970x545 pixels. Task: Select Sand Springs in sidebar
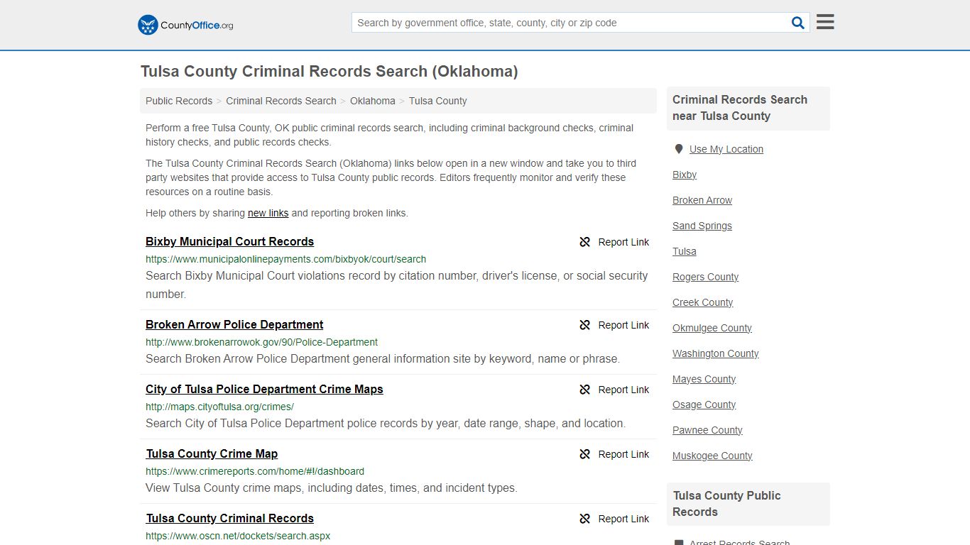coord(702,226)
